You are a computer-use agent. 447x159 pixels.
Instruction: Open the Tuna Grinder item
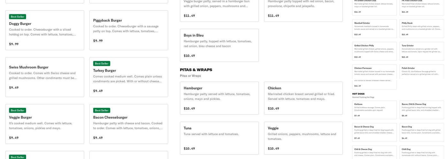422,51
